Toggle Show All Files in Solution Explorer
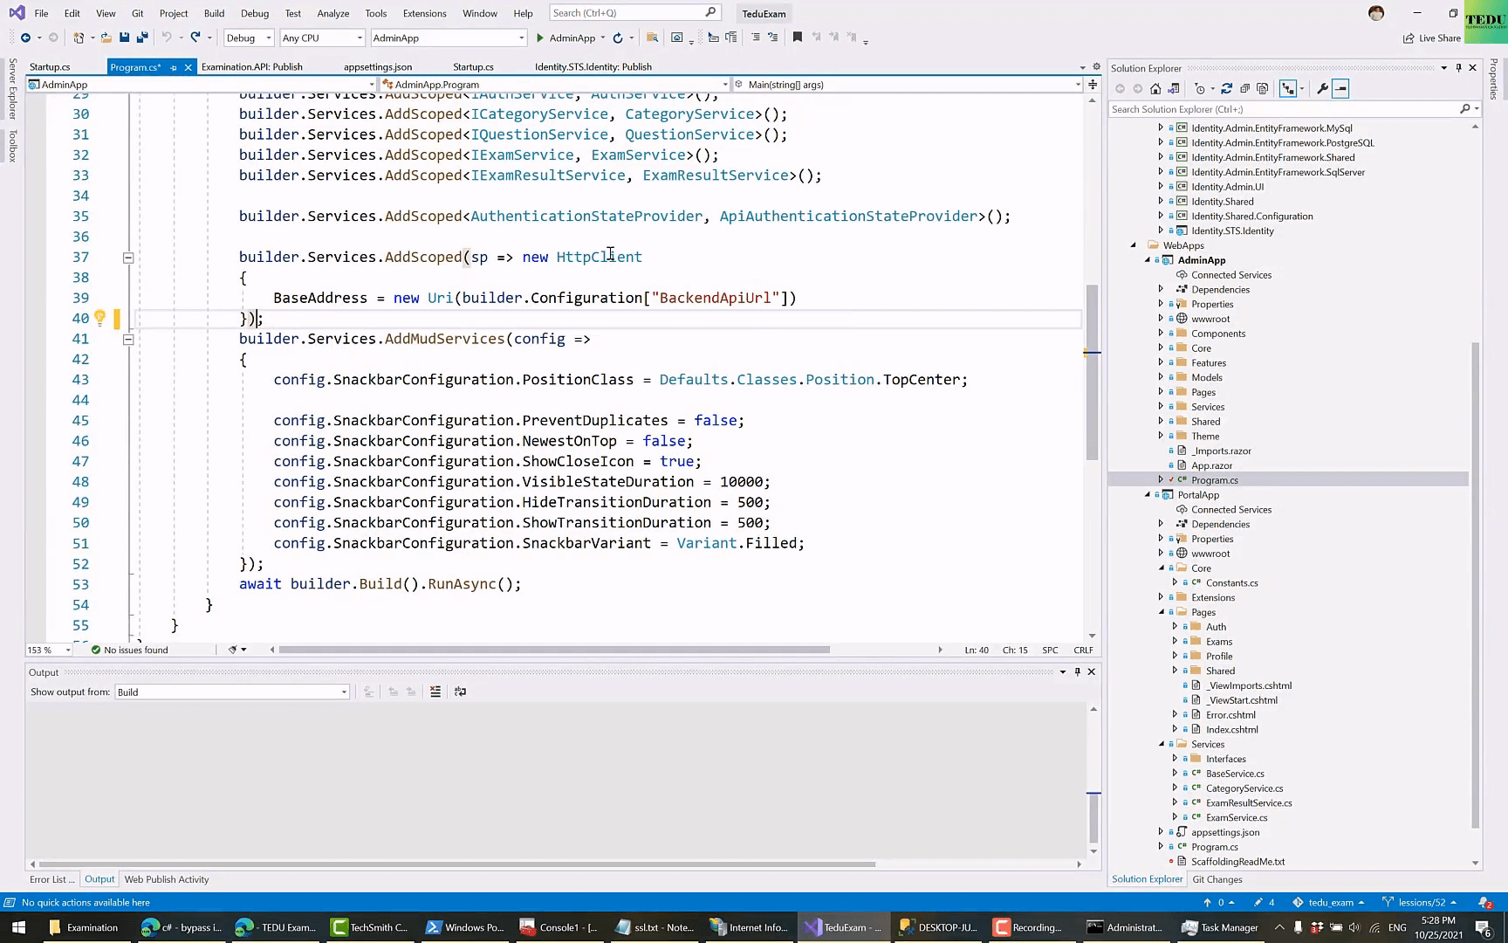The image size is (1508, 943). point(1263,88)
